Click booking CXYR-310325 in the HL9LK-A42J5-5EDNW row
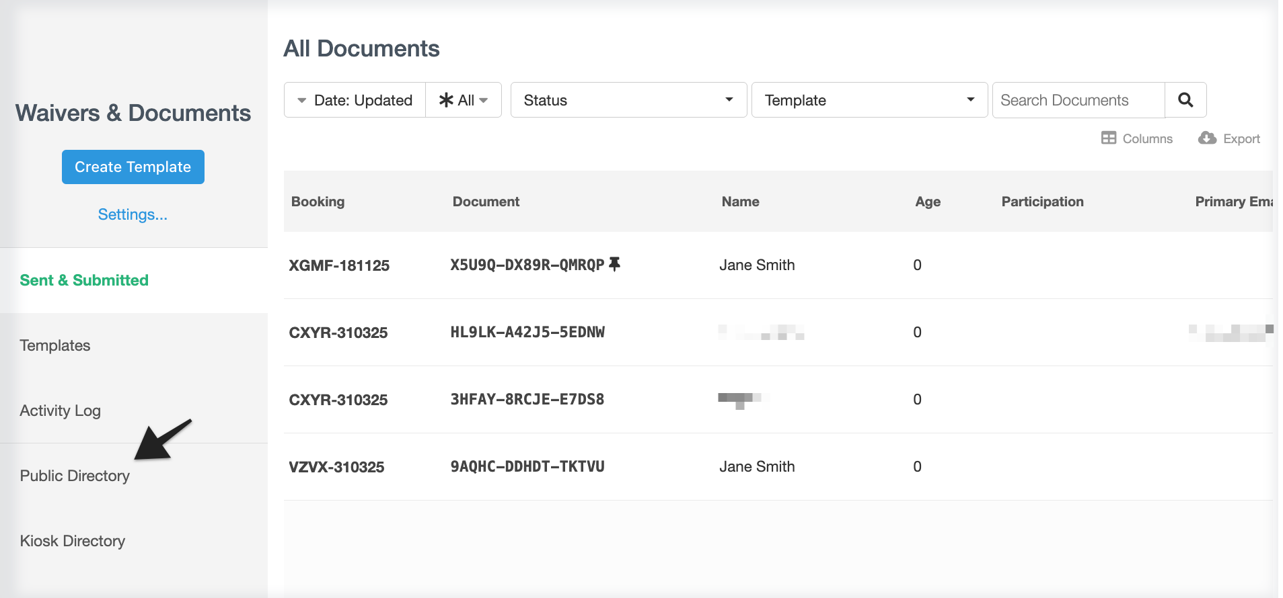 338,333
